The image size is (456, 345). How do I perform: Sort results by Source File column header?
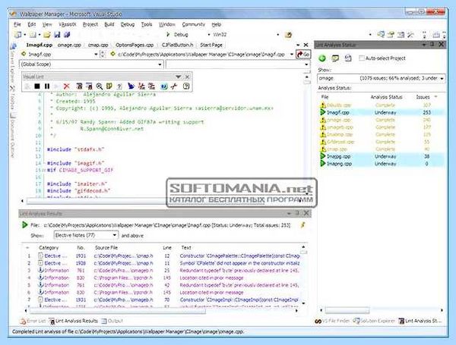pyautogui.click(x=106, y=248)
